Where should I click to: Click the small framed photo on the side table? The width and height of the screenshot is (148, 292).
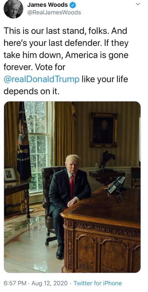point(10,174)
